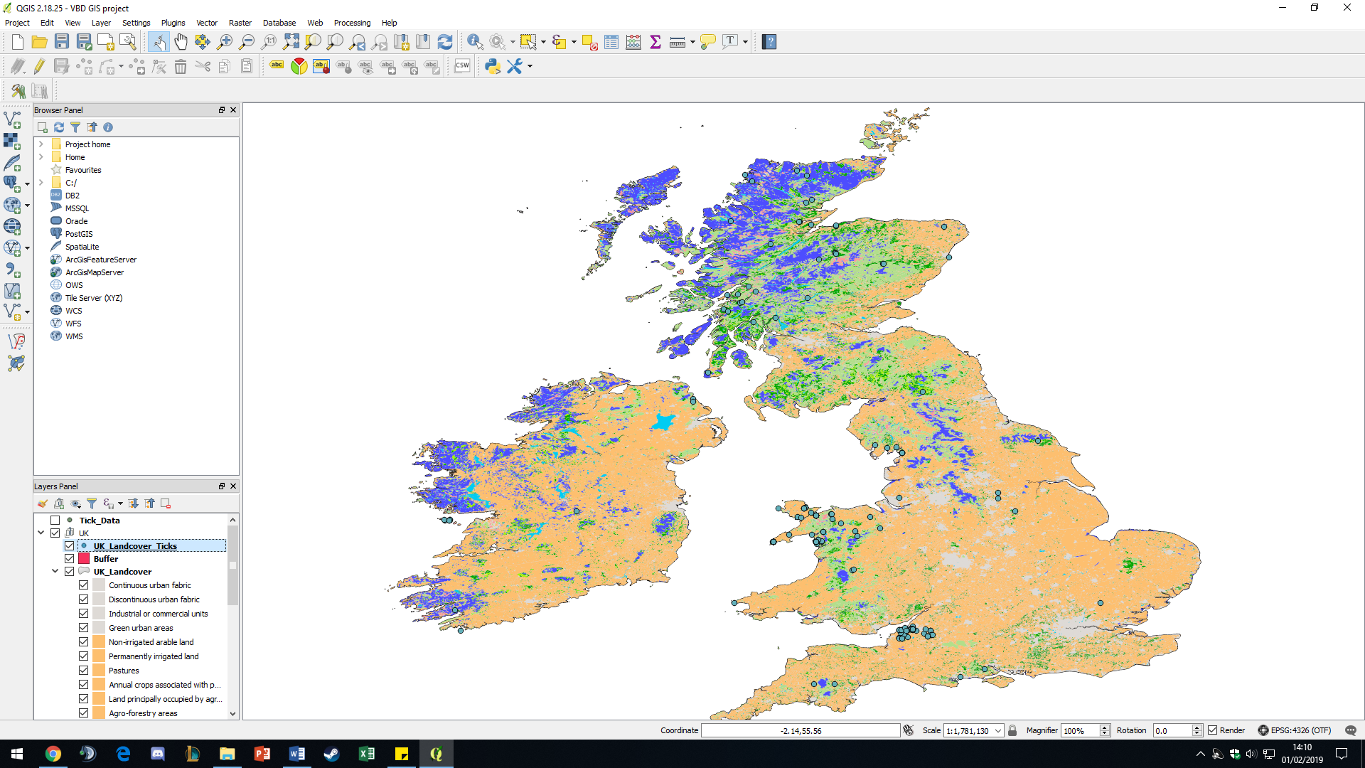Click the CSW MetaSearch icon

(462, 66)
